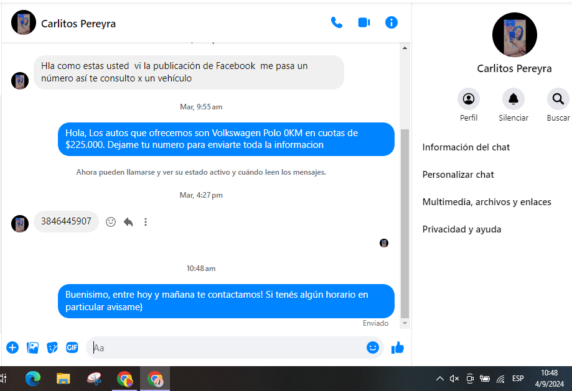
Task: Start a voice call with Carlitos Pereyra
Action: coord(337,22)
